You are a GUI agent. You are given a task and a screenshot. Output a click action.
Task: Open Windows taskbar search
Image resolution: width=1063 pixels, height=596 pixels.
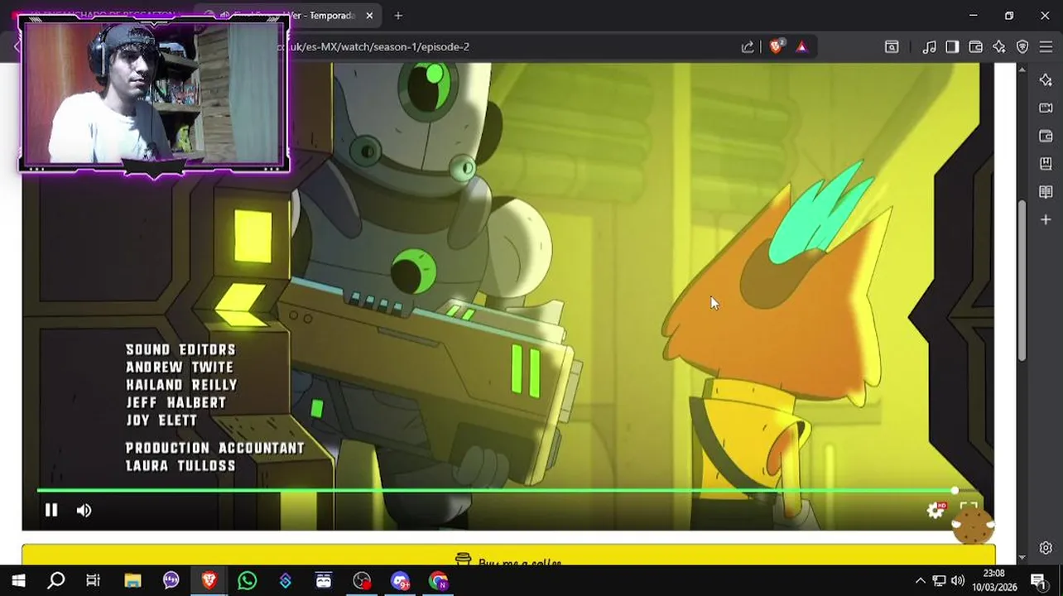tap(56, 581)
